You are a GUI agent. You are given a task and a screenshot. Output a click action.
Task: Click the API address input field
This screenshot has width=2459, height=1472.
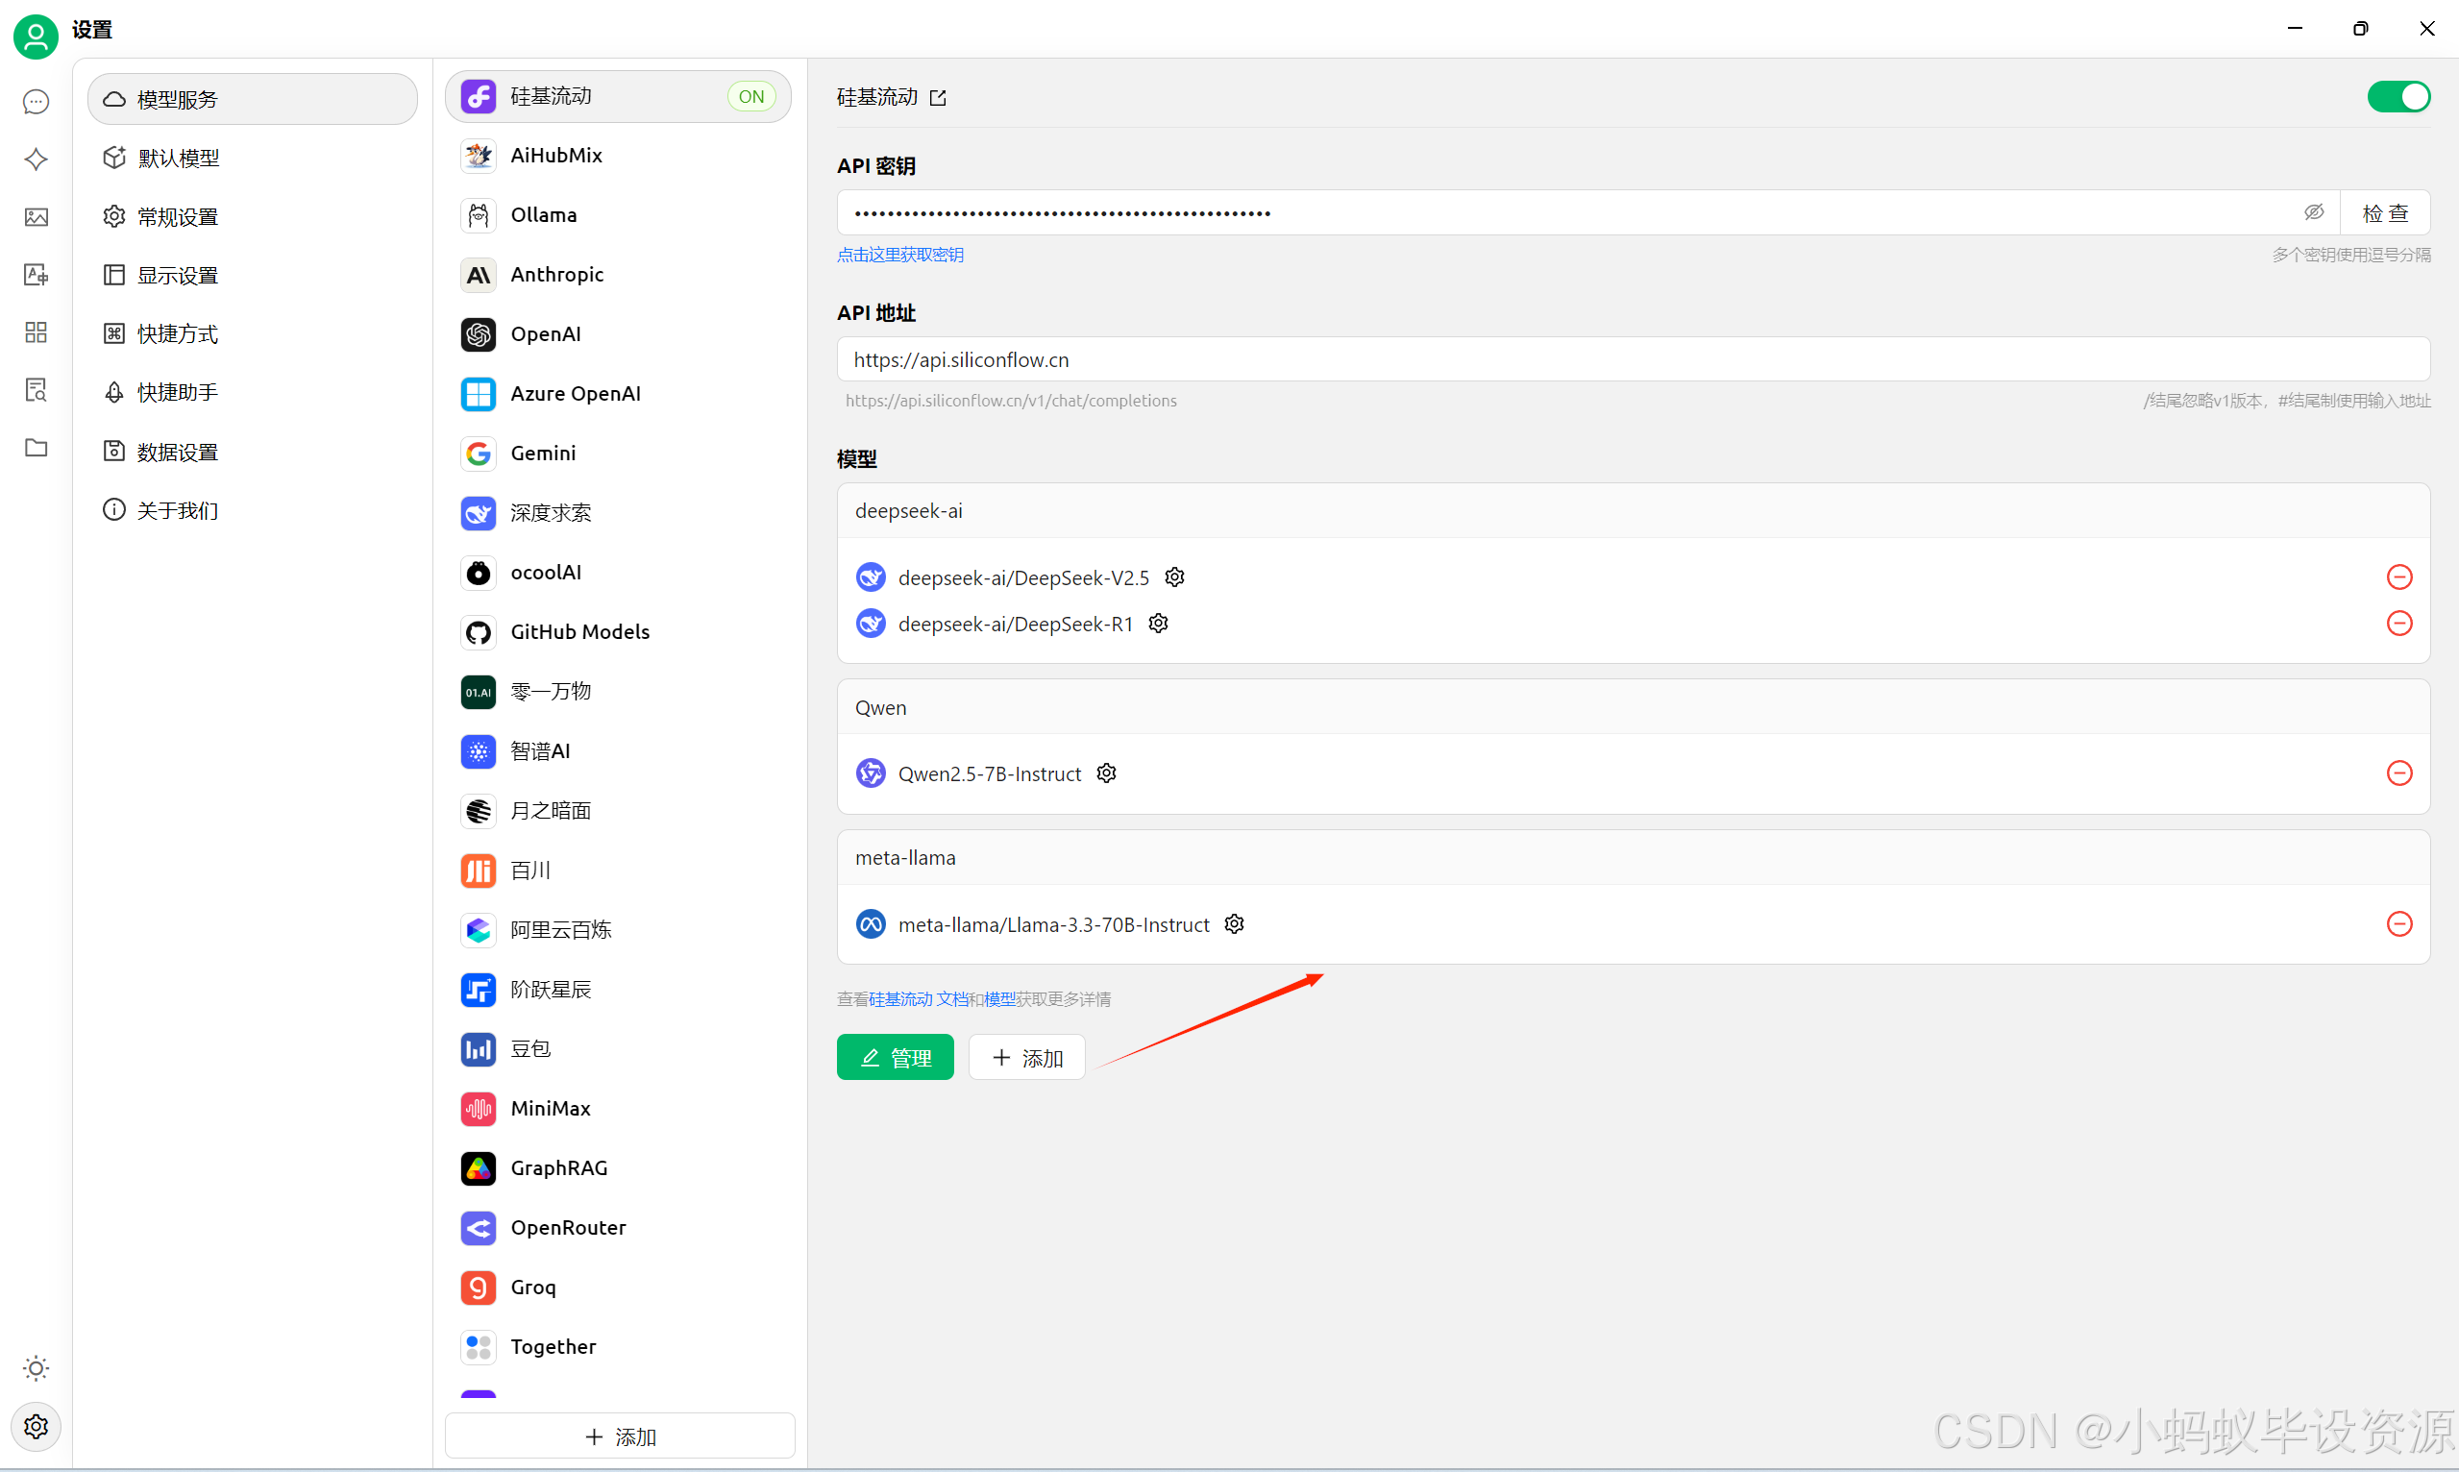tap(1633, 359)
